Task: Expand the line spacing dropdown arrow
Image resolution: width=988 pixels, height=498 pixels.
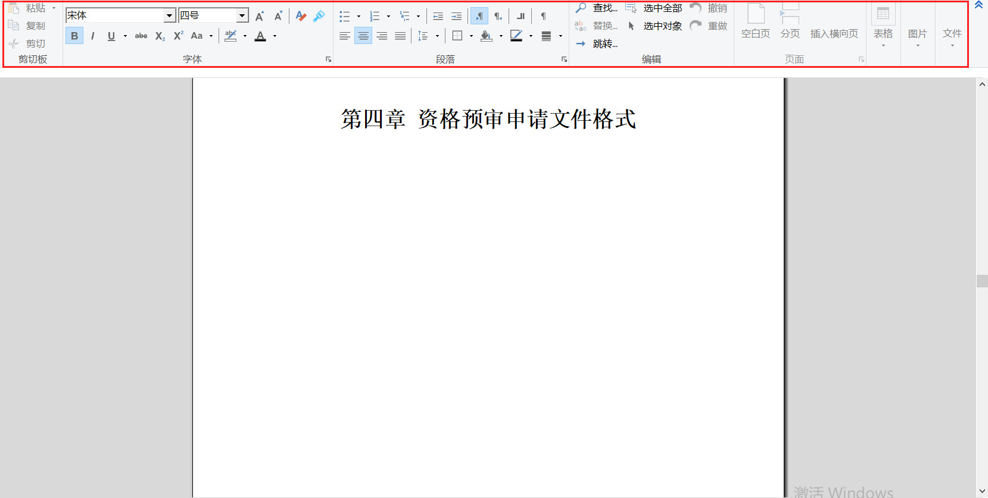Action: tap(437, 36)
